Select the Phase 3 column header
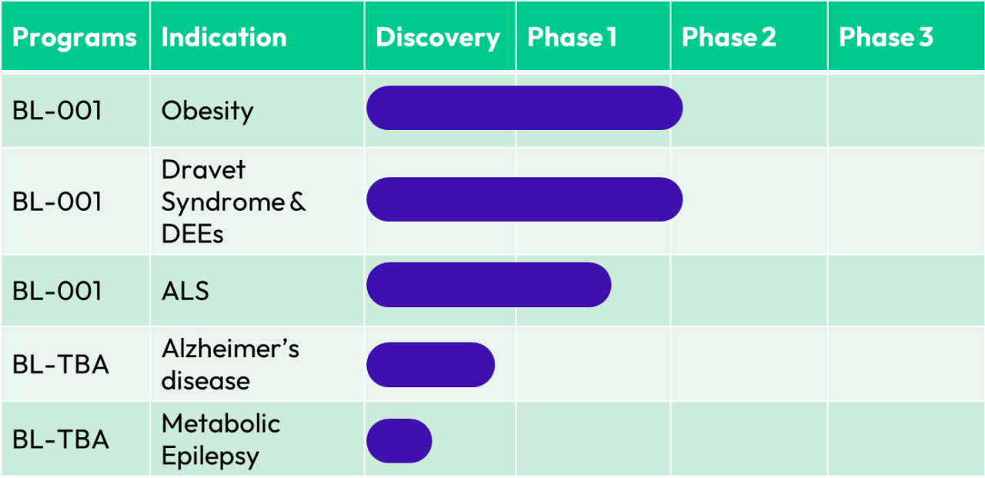The width and height of the screenshot is (985, 478). 886,38
